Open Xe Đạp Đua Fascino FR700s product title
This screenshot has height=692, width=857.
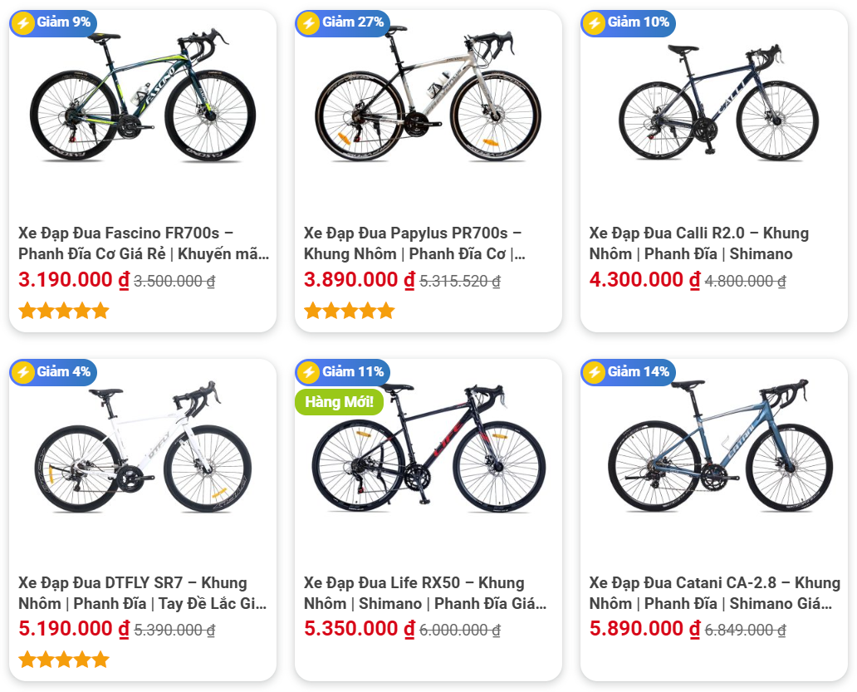(144, 243)
